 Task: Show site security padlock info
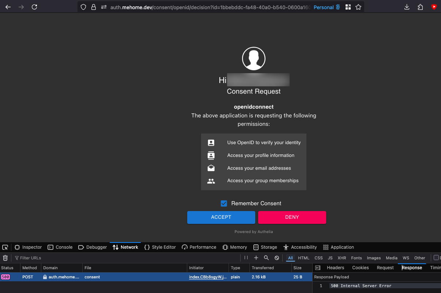[x=93, y=7]
